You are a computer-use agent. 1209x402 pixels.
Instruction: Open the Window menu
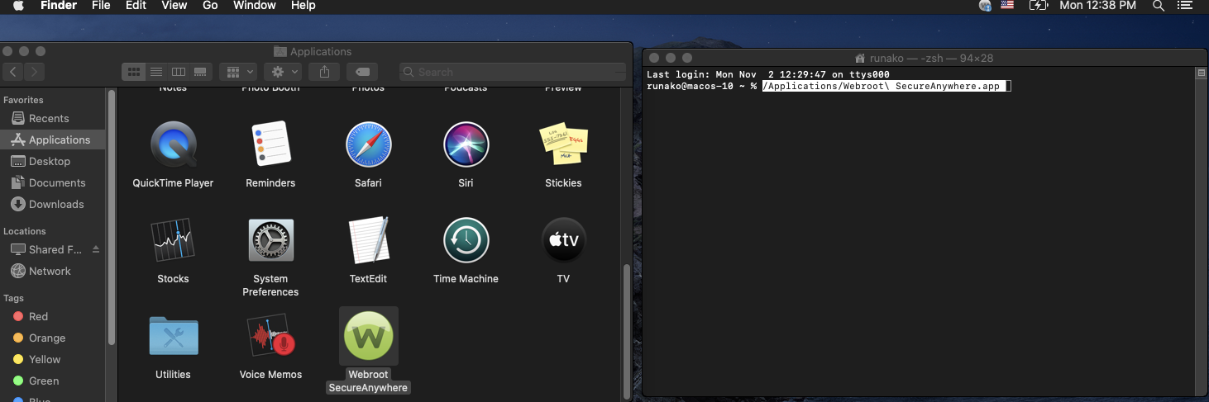tap(255, 6)
